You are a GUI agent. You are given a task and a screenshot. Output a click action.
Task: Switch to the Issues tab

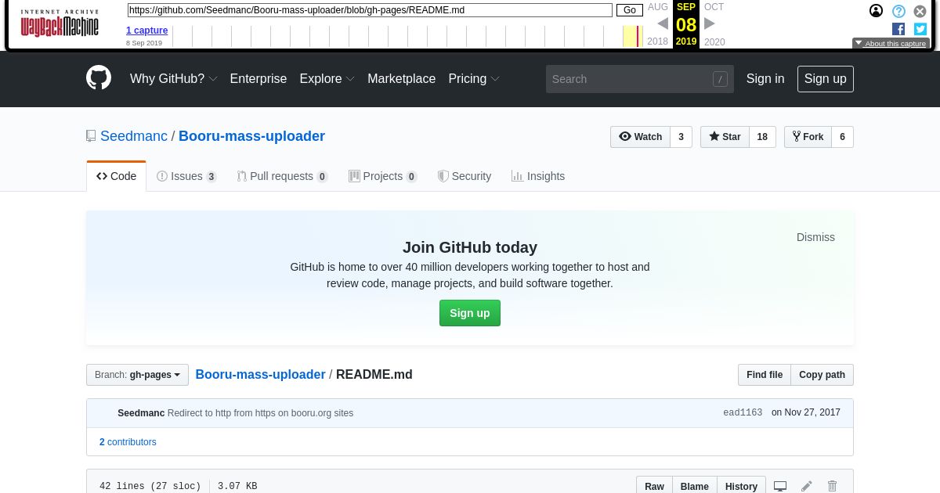coord(186,176)
